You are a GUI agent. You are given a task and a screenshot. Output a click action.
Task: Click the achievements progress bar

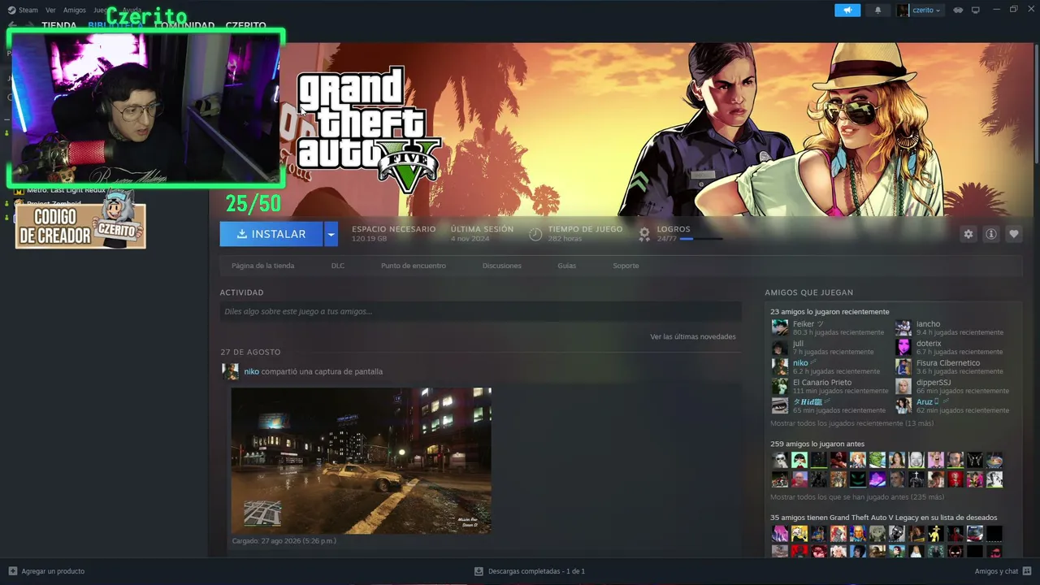pyautogui.click(x=700, y=239)
